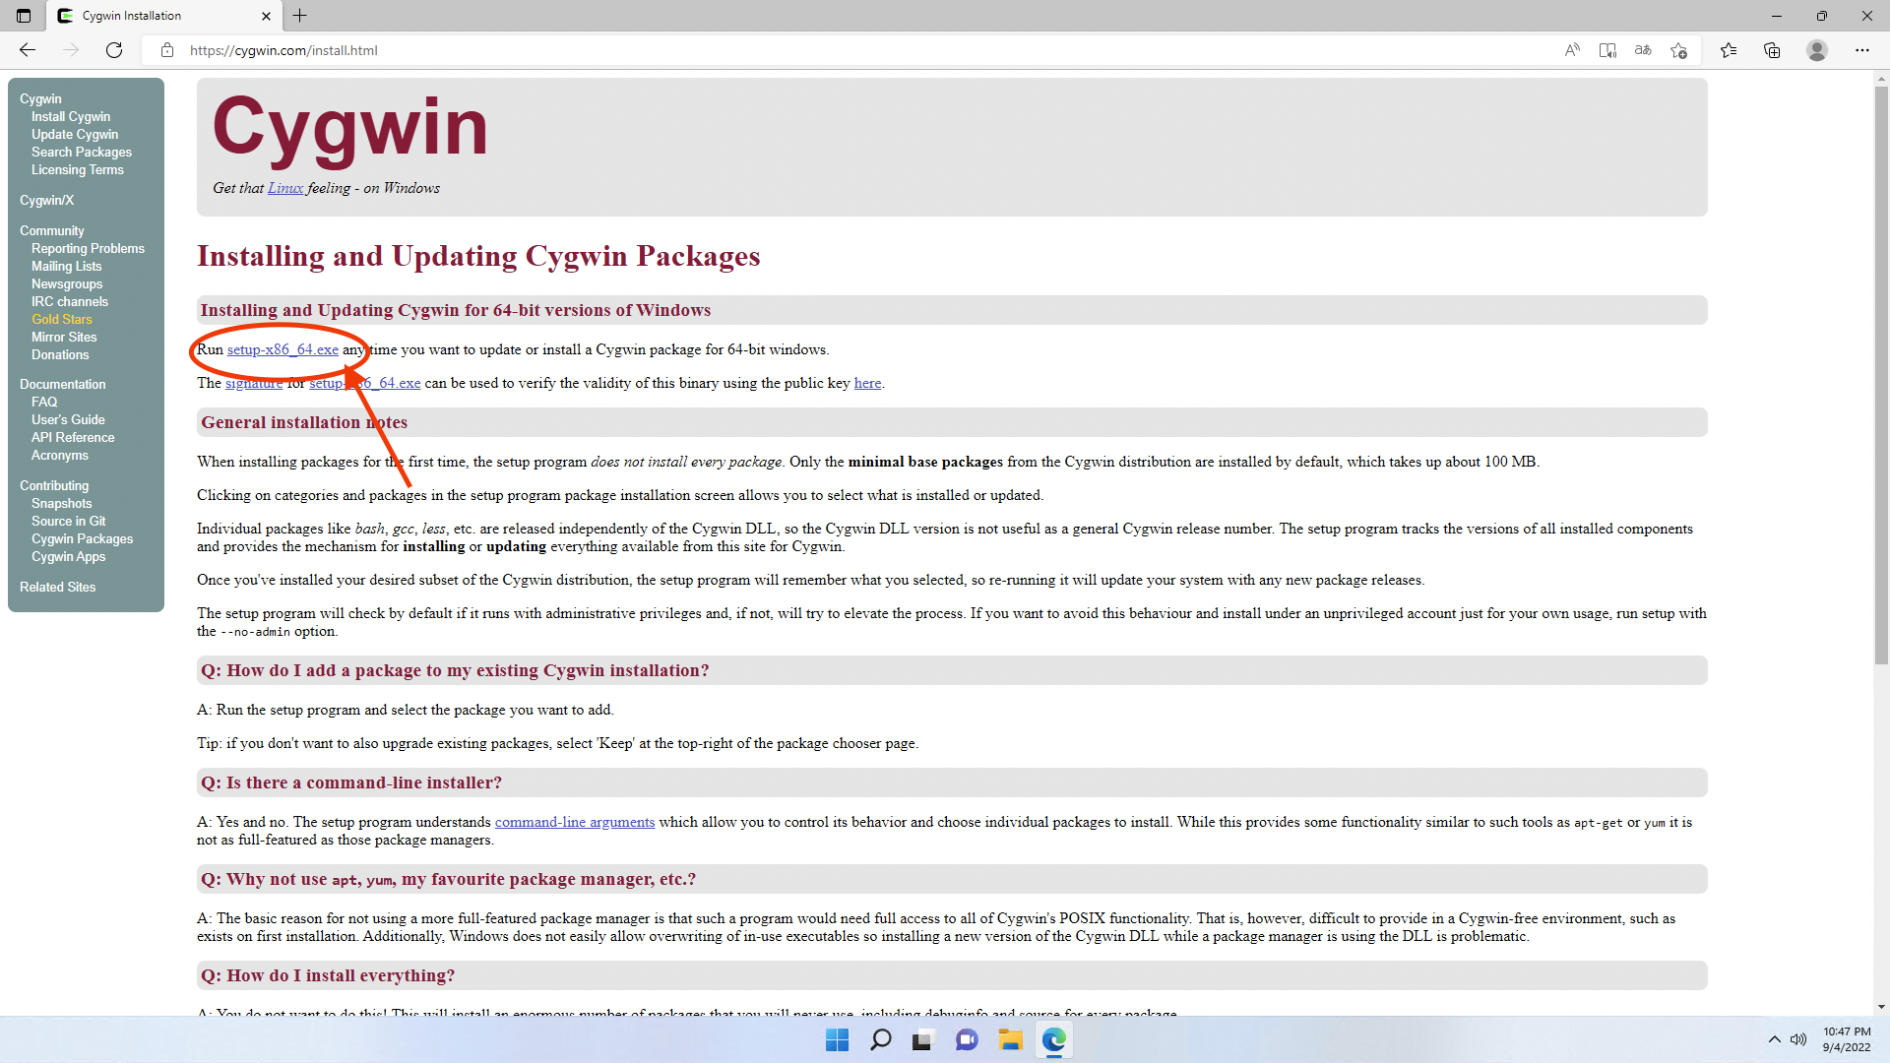Open the browser profile avatar
The image size is (1890, 1063).
[1817, 50]
